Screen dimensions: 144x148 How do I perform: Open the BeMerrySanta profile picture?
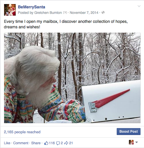10,10
